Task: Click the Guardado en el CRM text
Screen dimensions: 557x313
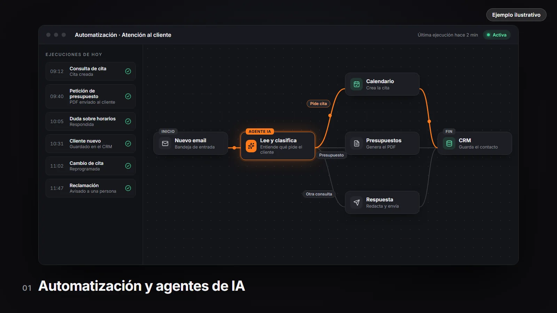Action: pos(91,147)
